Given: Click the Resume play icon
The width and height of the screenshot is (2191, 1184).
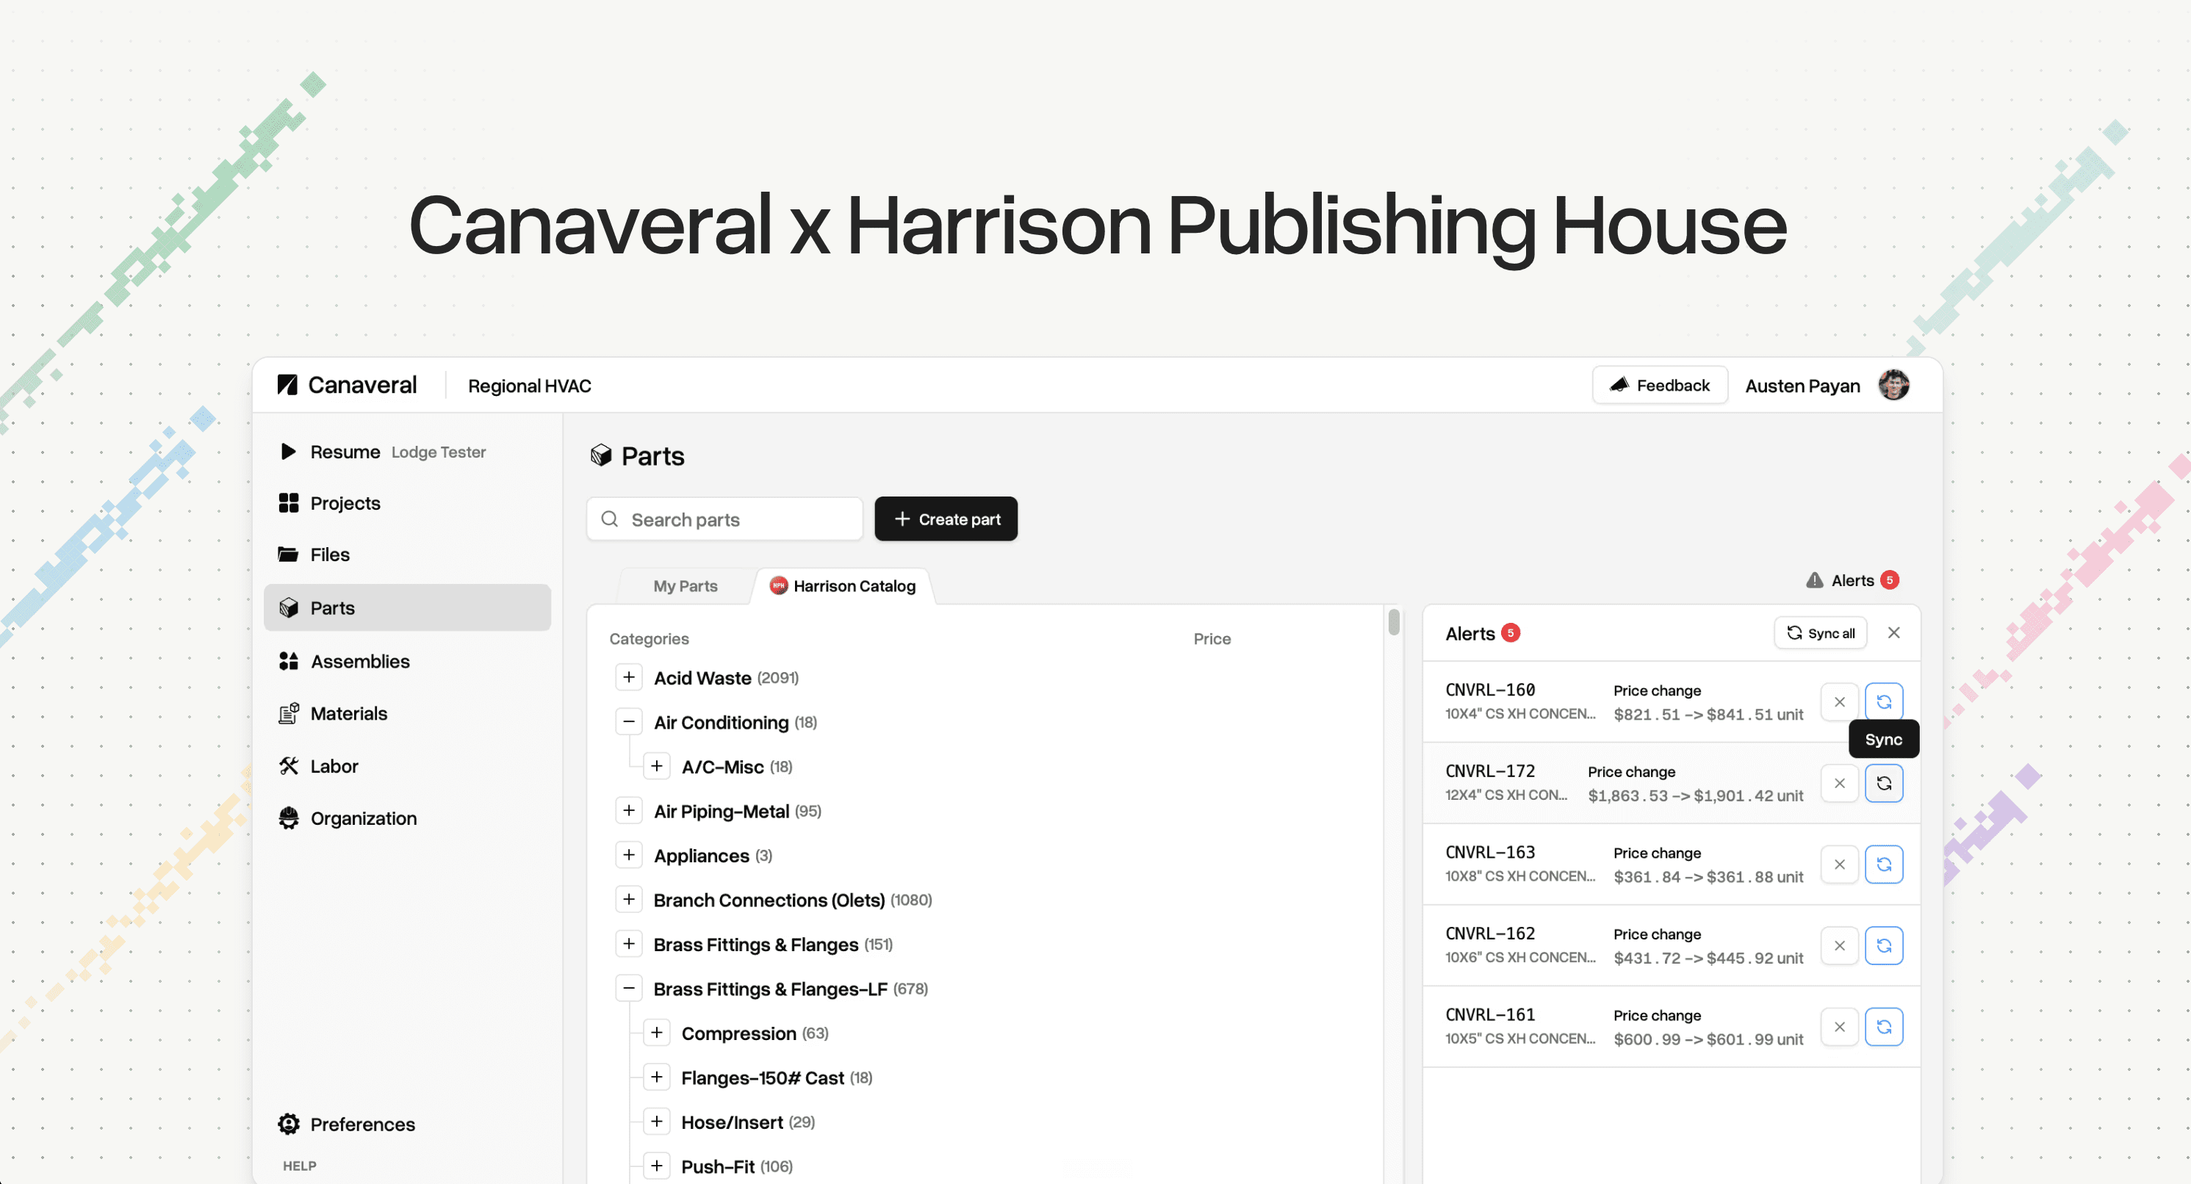Looking at the screenshot, I should point(288,451).
